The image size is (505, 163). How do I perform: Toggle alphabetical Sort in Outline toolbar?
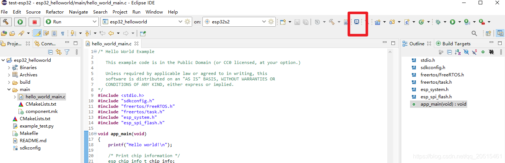coord(458,52)
